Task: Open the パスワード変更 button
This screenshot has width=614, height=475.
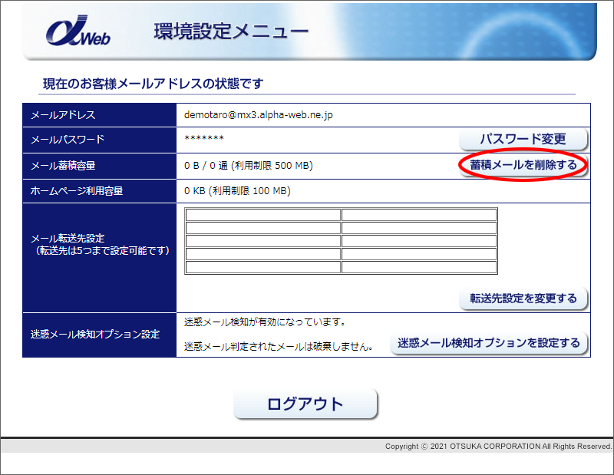Action: point(523,139)
